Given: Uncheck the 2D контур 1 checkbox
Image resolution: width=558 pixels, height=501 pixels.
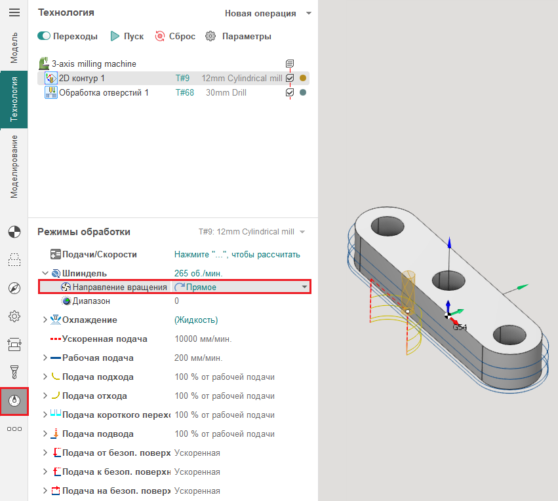Looking at the screenshot, I should pyautogui.click(x=290, y=78).
